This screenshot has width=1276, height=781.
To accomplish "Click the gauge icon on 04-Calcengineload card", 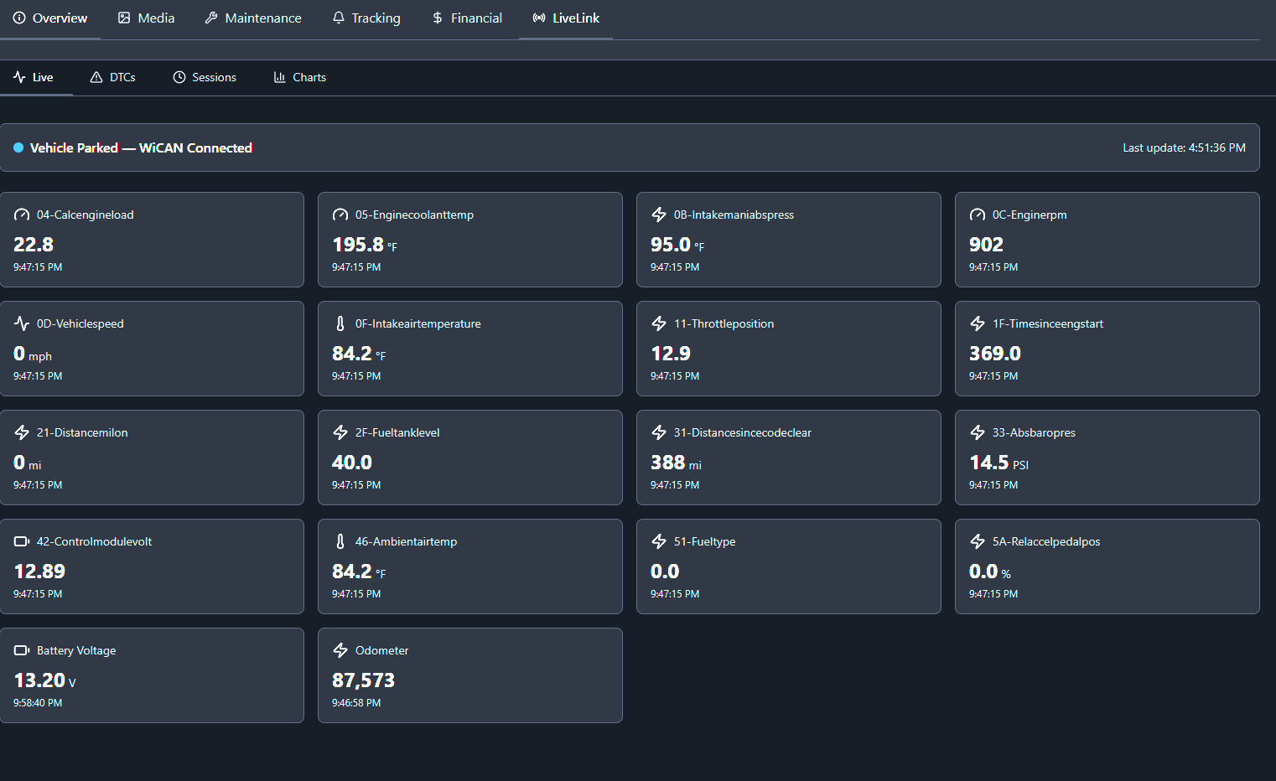I will click(22, 215).
